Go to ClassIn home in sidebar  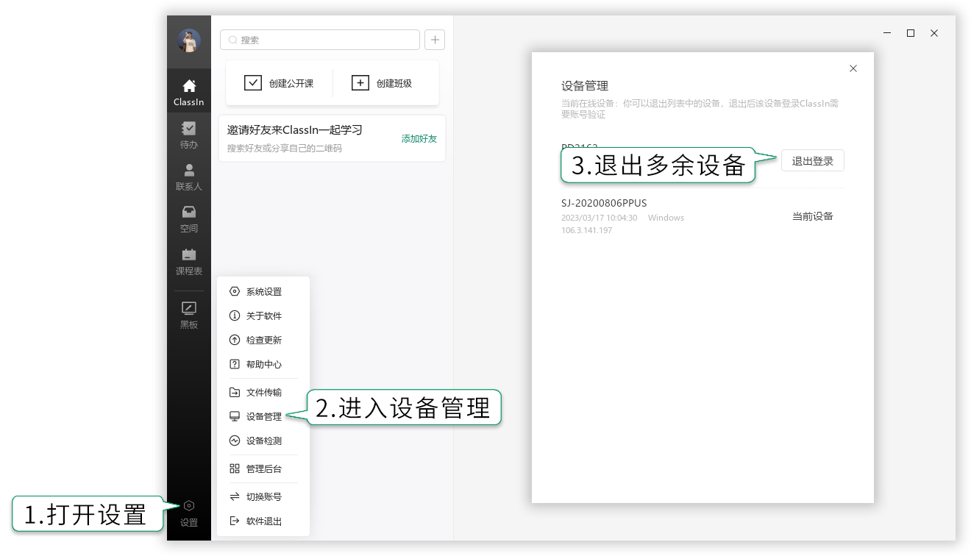click(189, 92)
